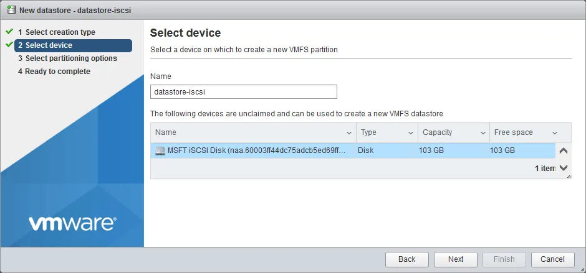
Task: Click the MSFT iSCSI Disk drive icon
Action: (160, 150)
